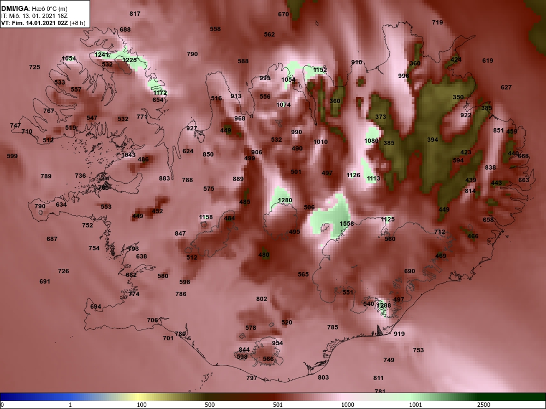
Task: Click the map value '670'
Action: 283,14
